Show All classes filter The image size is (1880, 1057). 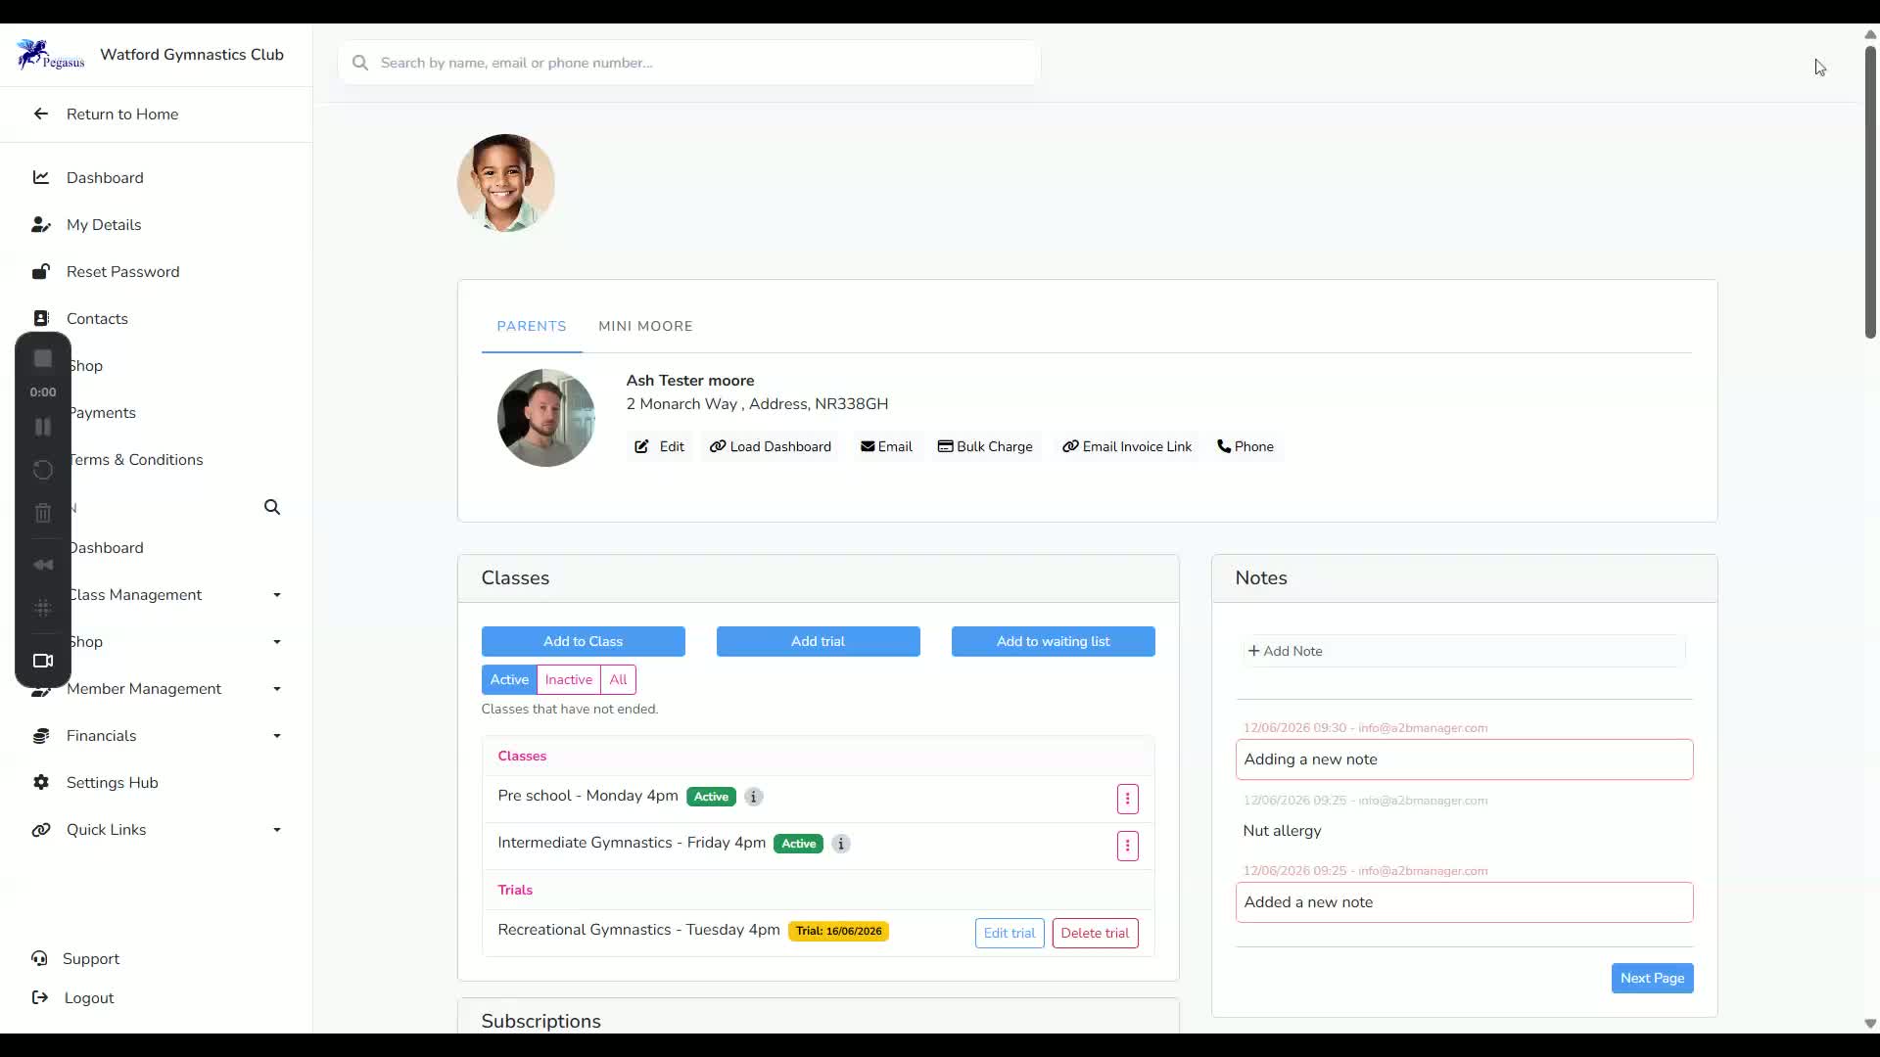point(618,679)
